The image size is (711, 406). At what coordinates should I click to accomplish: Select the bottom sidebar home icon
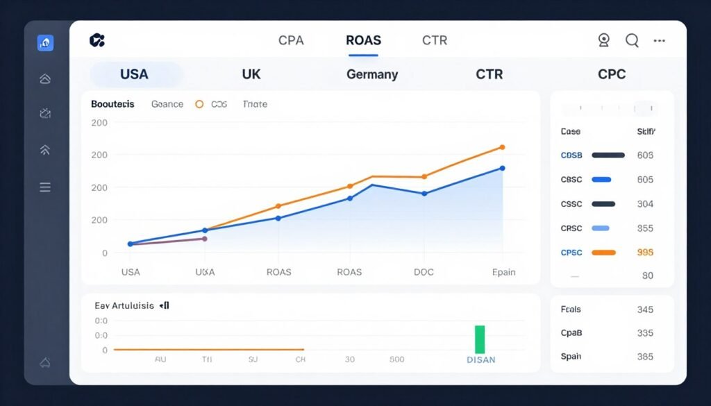click(x=44, y=362)
